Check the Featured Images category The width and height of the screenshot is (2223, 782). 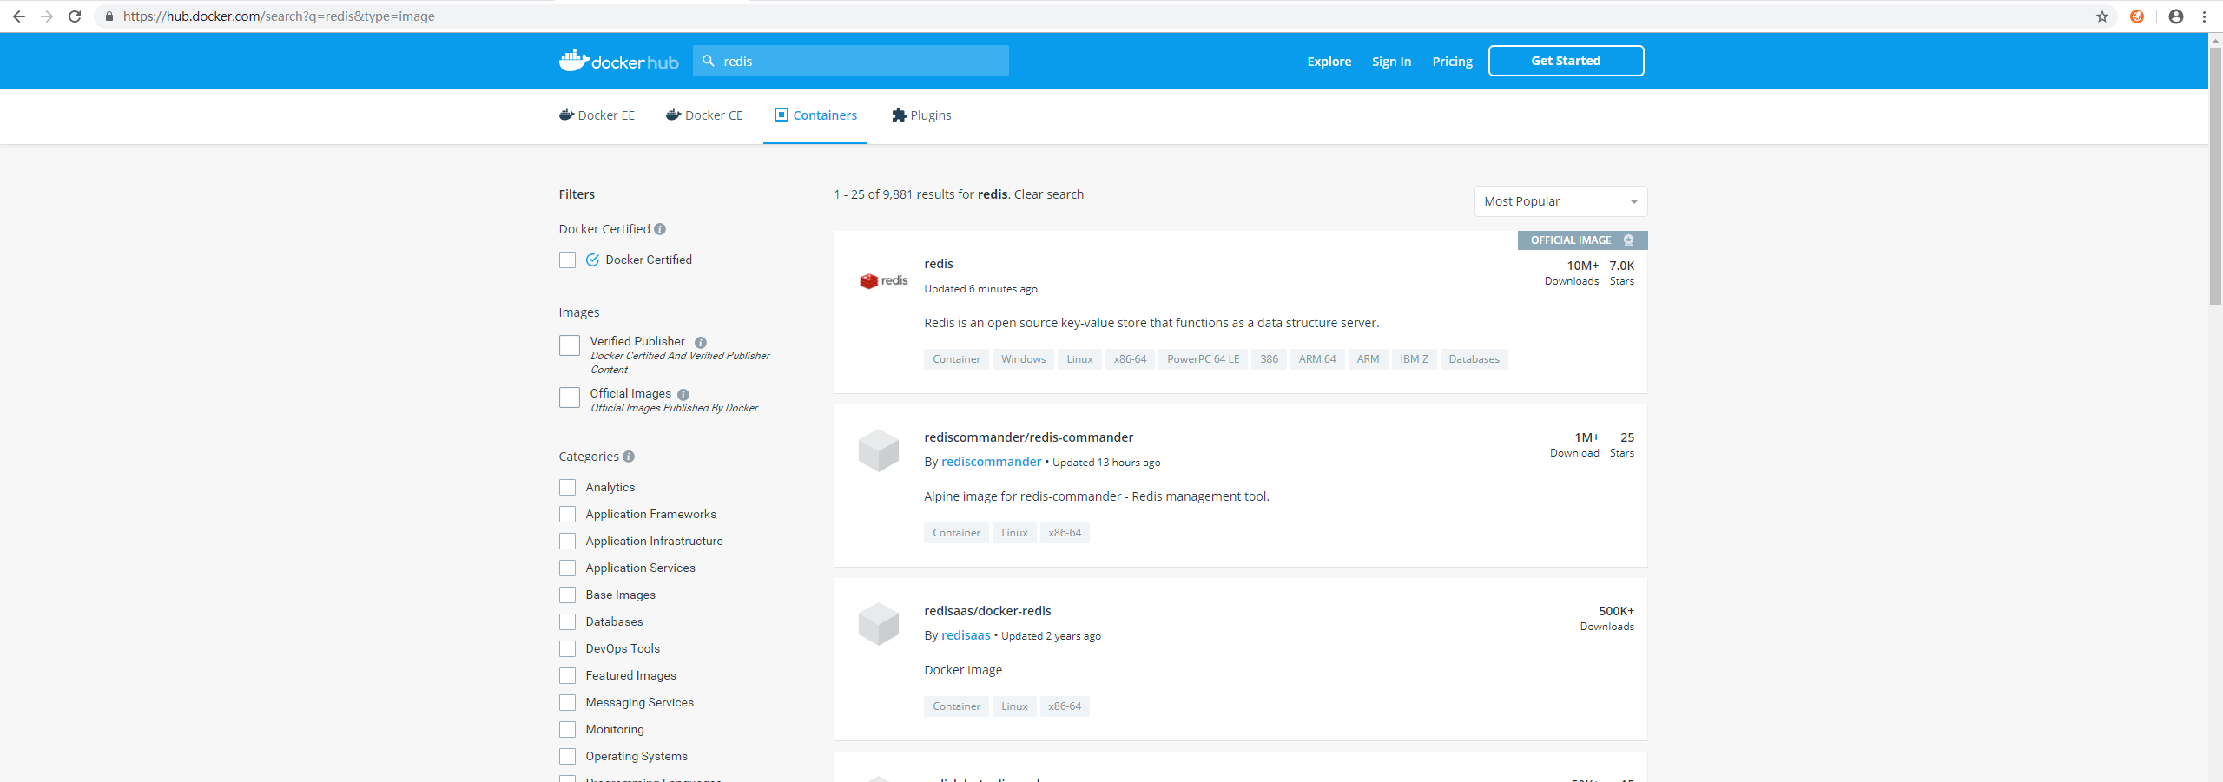tap(567, 676)
